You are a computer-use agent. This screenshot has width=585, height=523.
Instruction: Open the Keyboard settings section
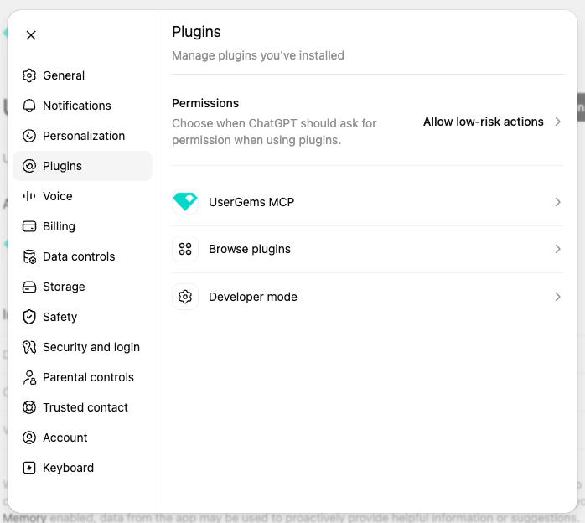tap(82, 468)
